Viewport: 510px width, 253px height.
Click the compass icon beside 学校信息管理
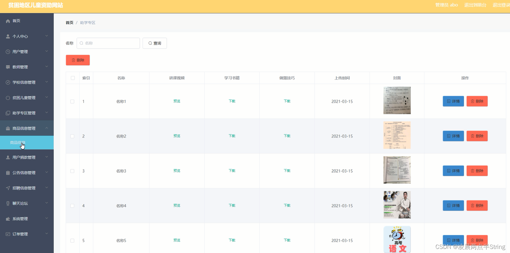pos(8,82)
